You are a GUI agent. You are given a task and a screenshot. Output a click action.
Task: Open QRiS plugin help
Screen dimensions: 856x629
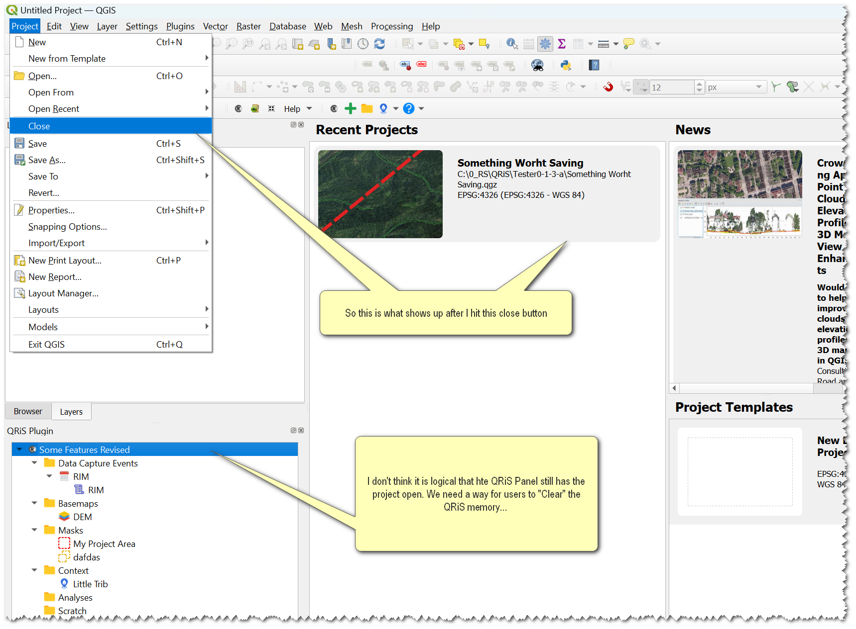tap(408, 108)
